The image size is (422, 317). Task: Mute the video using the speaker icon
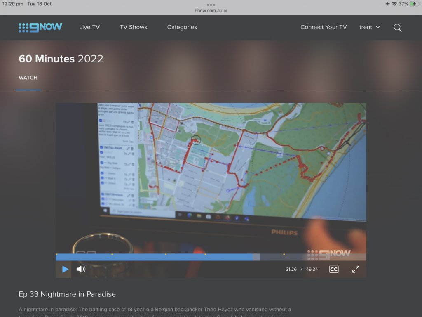tap(81, 269)
